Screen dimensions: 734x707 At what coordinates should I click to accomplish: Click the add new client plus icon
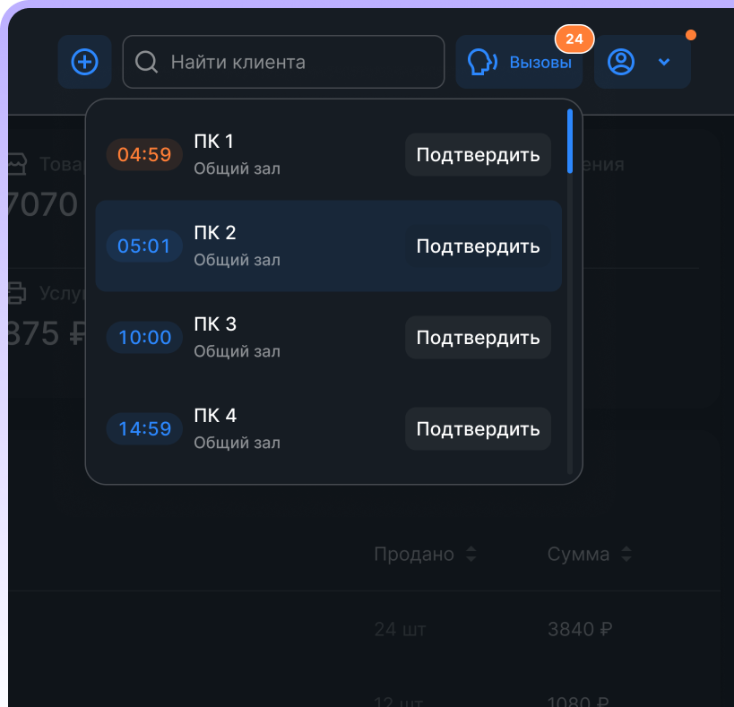click(84, 62)
